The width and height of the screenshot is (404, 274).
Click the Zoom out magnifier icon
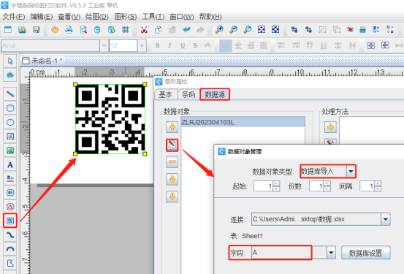(x=234, y=30)
